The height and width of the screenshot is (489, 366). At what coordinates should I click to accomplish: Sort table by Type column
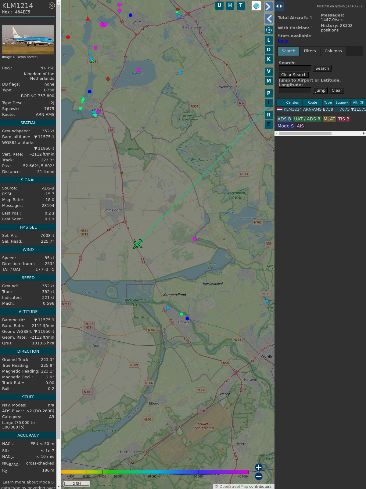(328, 103)
